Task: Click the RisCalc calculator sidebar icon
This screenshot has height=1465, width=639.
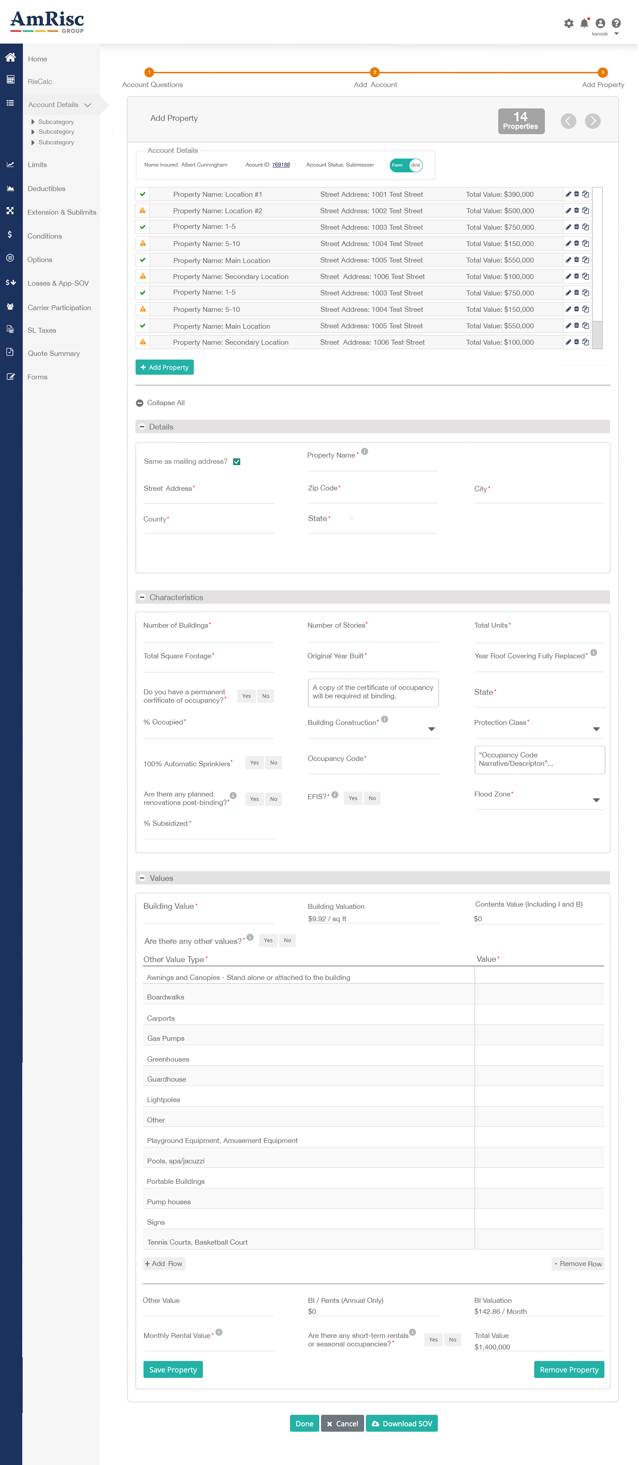Action: 10,80
